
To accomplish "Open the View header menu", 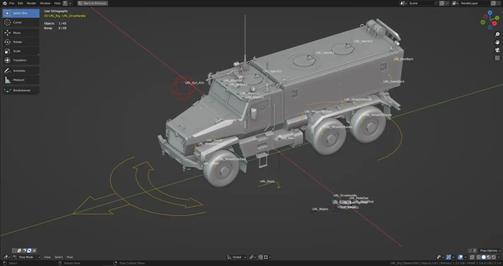I will (x=47, y=257).
